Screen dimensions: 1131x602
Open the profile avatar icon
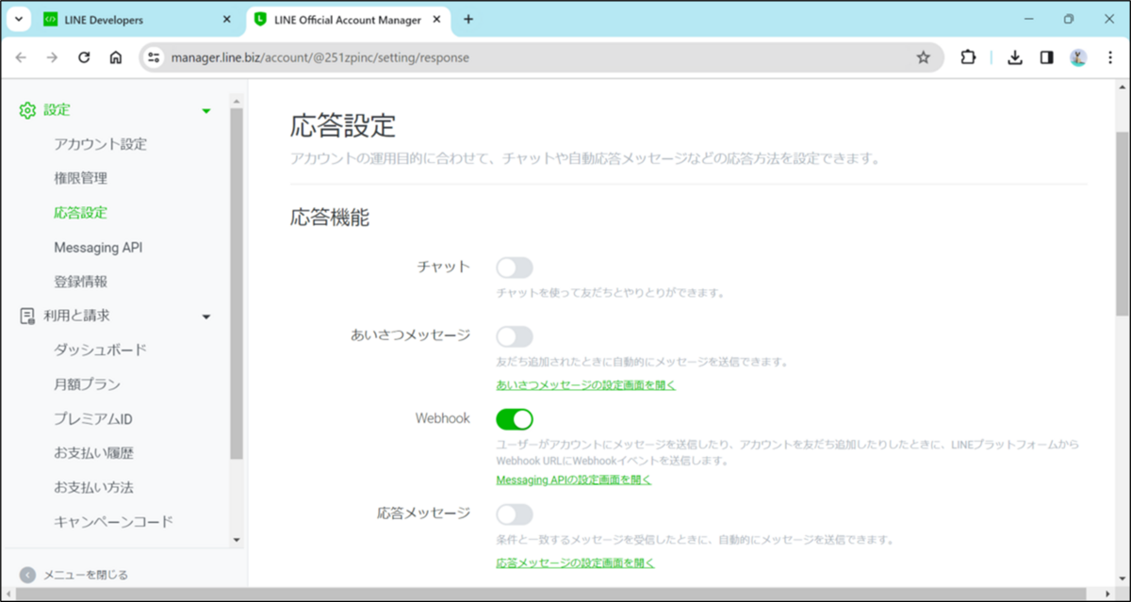tap(1078, 57)
